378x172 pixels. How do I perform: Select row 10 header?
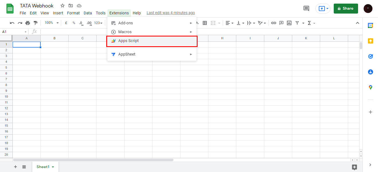tap(6, 97)
